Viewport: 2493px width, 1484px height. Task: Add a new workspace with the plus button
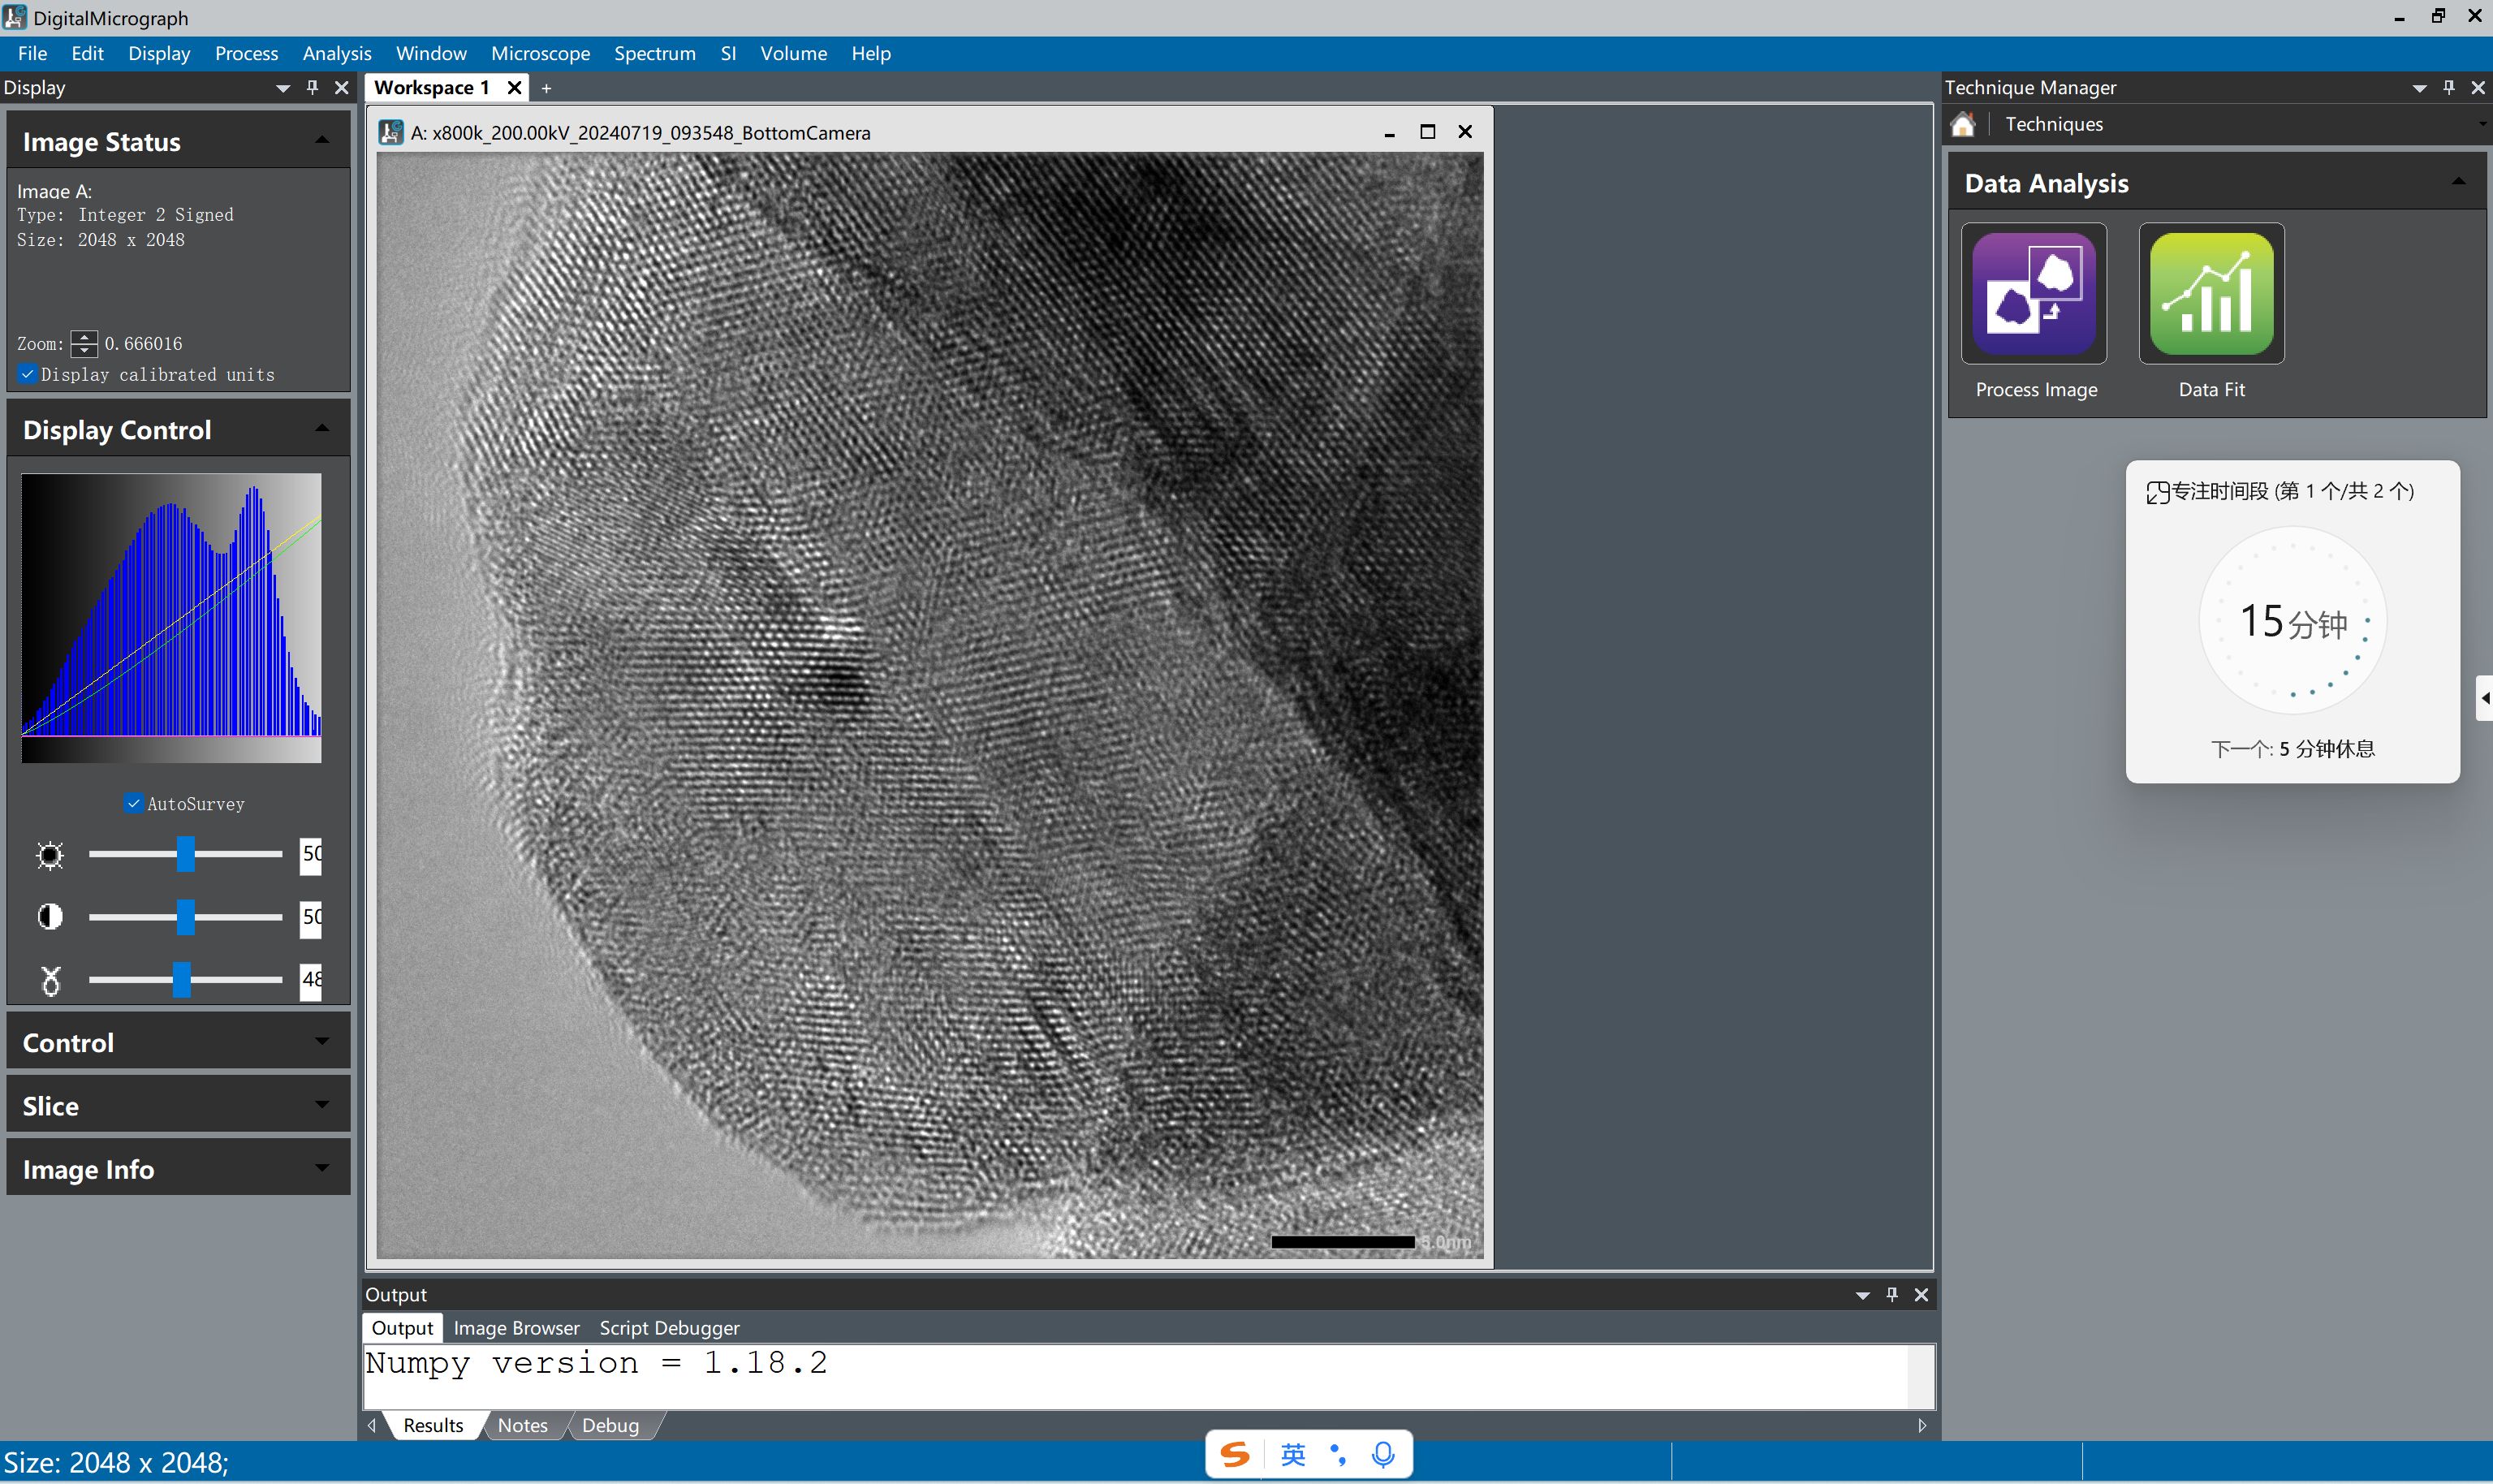[547, 88]
